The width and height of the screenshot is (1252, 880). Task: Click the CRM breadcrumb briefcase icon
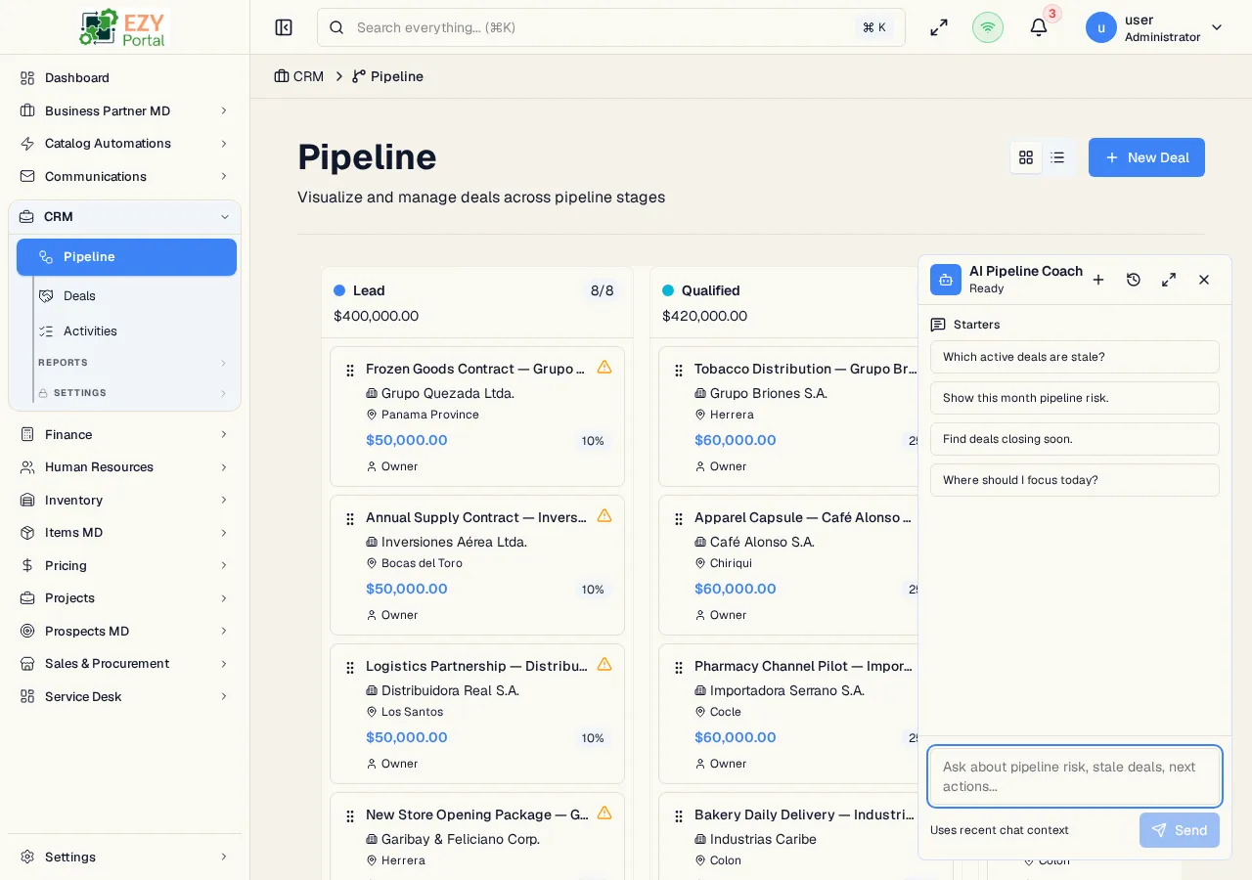(282, 76)
